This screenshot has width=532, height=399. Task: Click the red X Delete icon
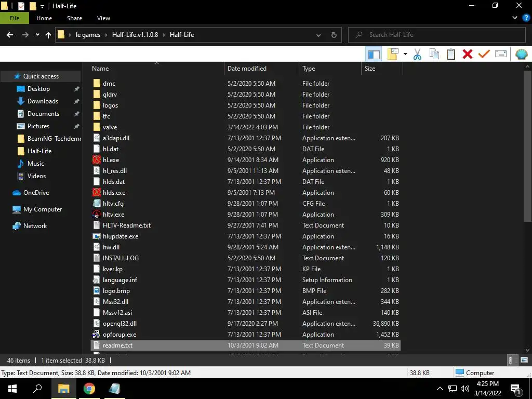(468, 54)
